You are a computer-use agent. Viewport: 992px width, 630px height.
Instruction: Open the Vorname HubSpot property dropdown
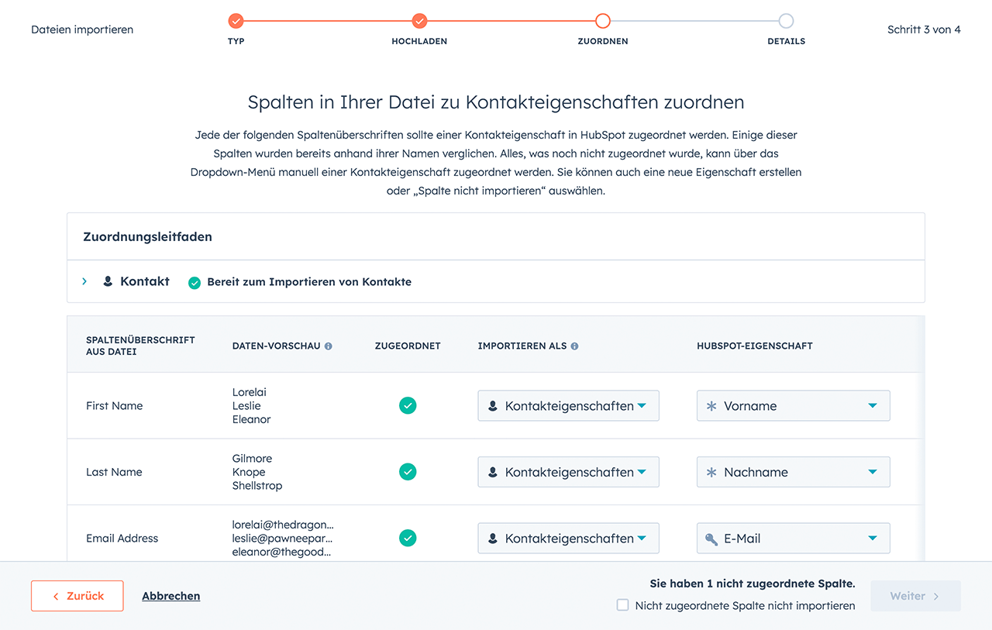(x=793, y=406)
